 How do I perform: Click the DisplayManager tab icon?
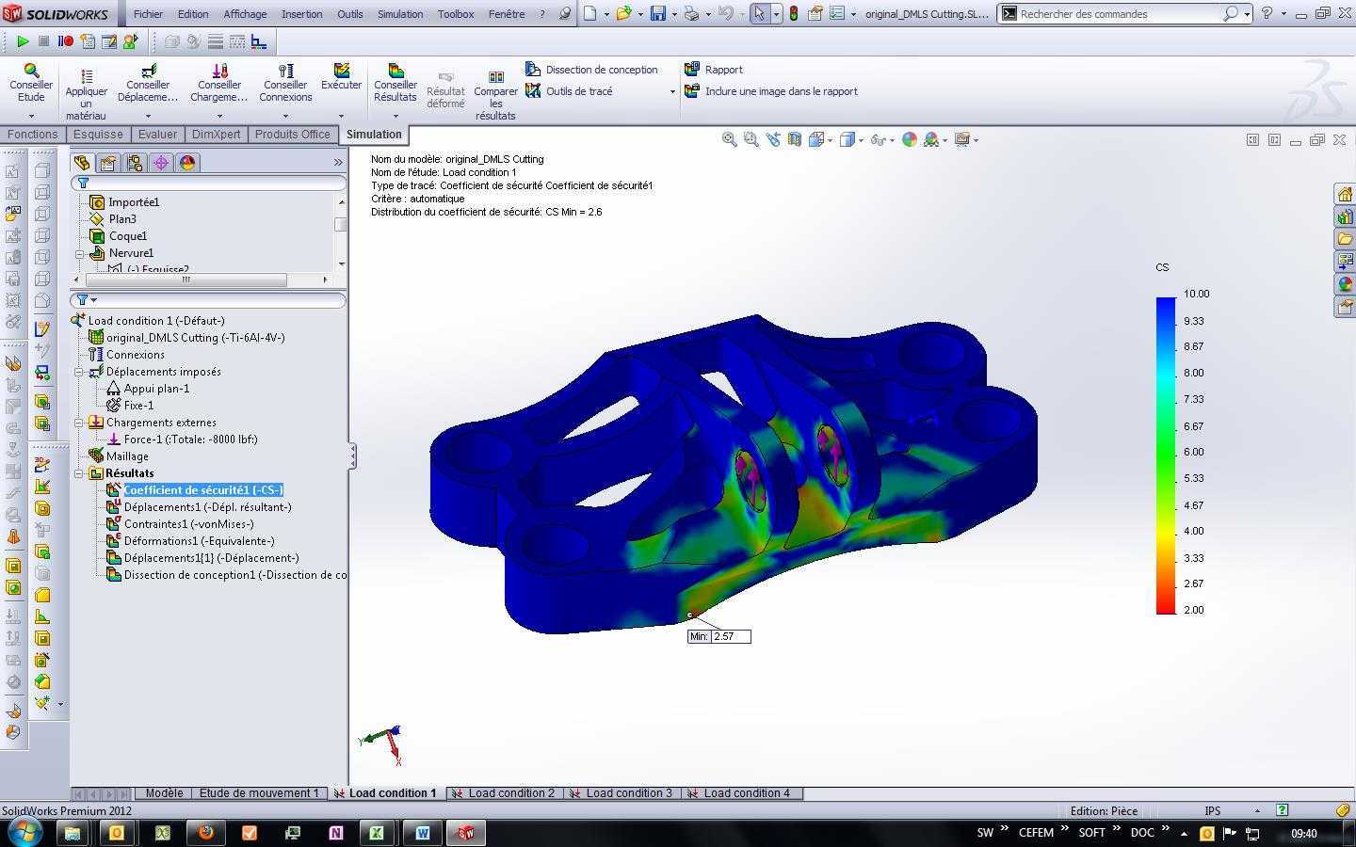pos(187,163)
